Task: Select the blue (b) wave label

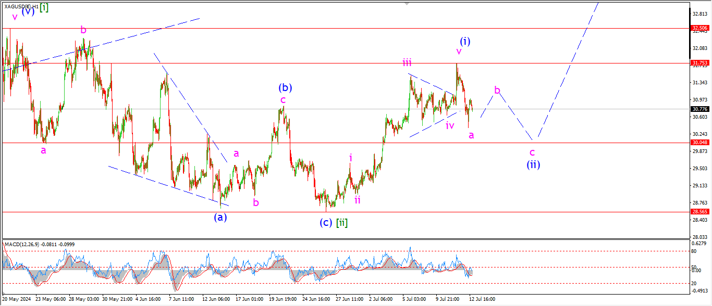Action: (285, 87)
